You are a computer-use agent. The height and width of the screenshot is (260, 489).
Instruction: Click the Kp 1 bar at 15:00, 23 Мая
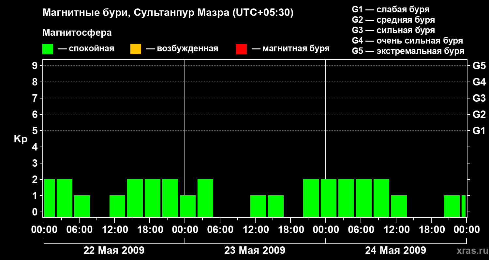click(276, 206)
